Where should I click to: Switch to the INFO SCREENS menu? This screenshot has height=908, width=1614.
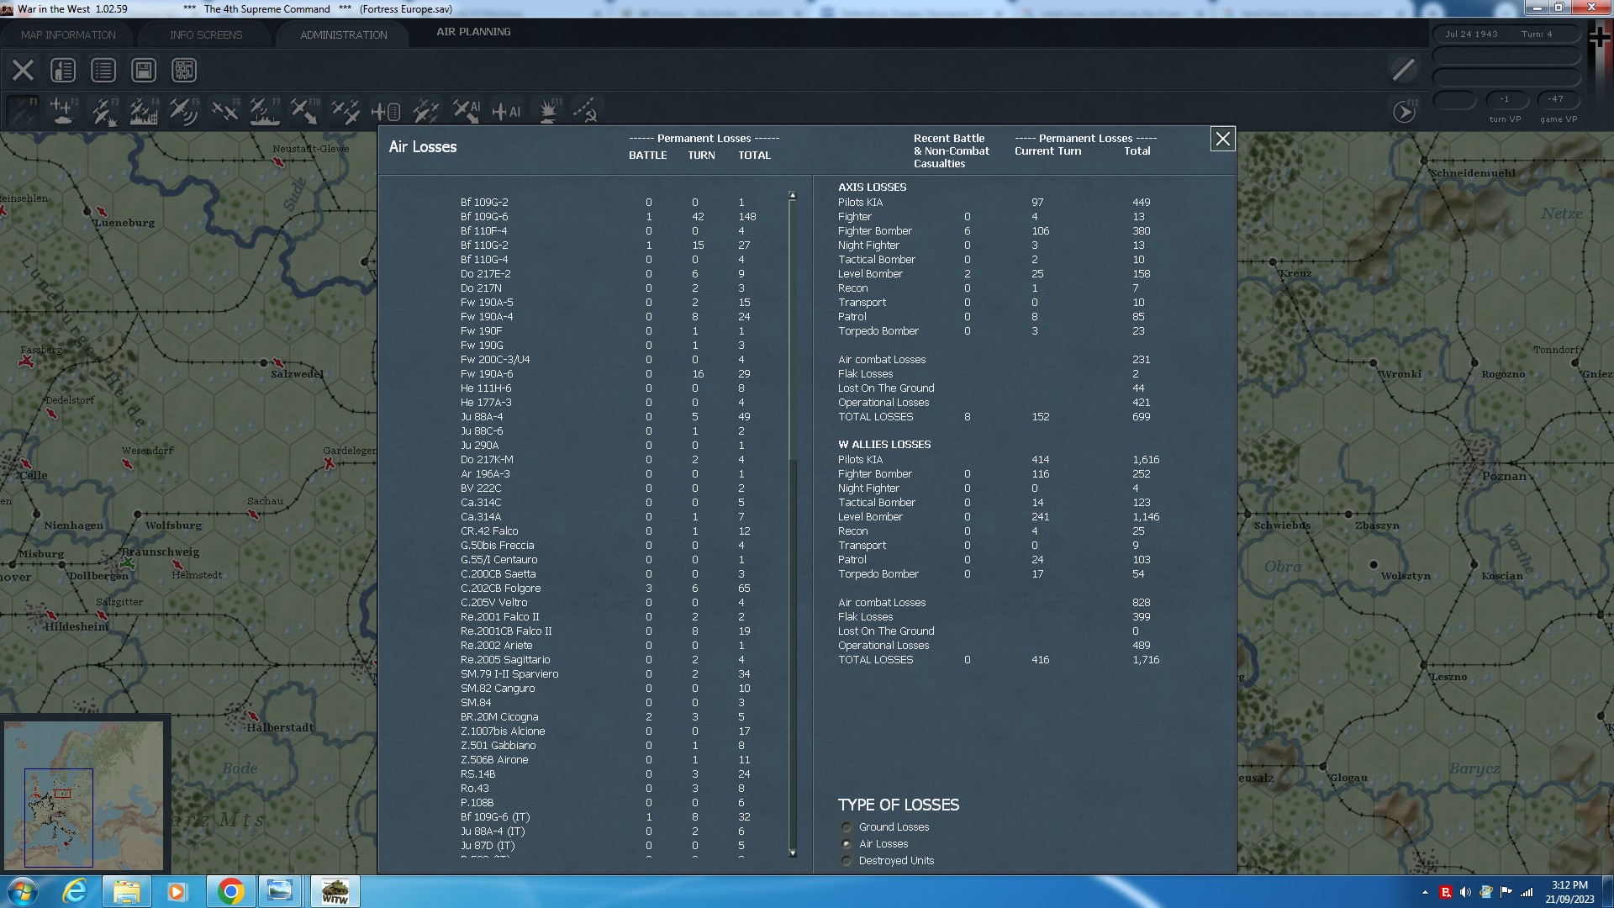205,34
